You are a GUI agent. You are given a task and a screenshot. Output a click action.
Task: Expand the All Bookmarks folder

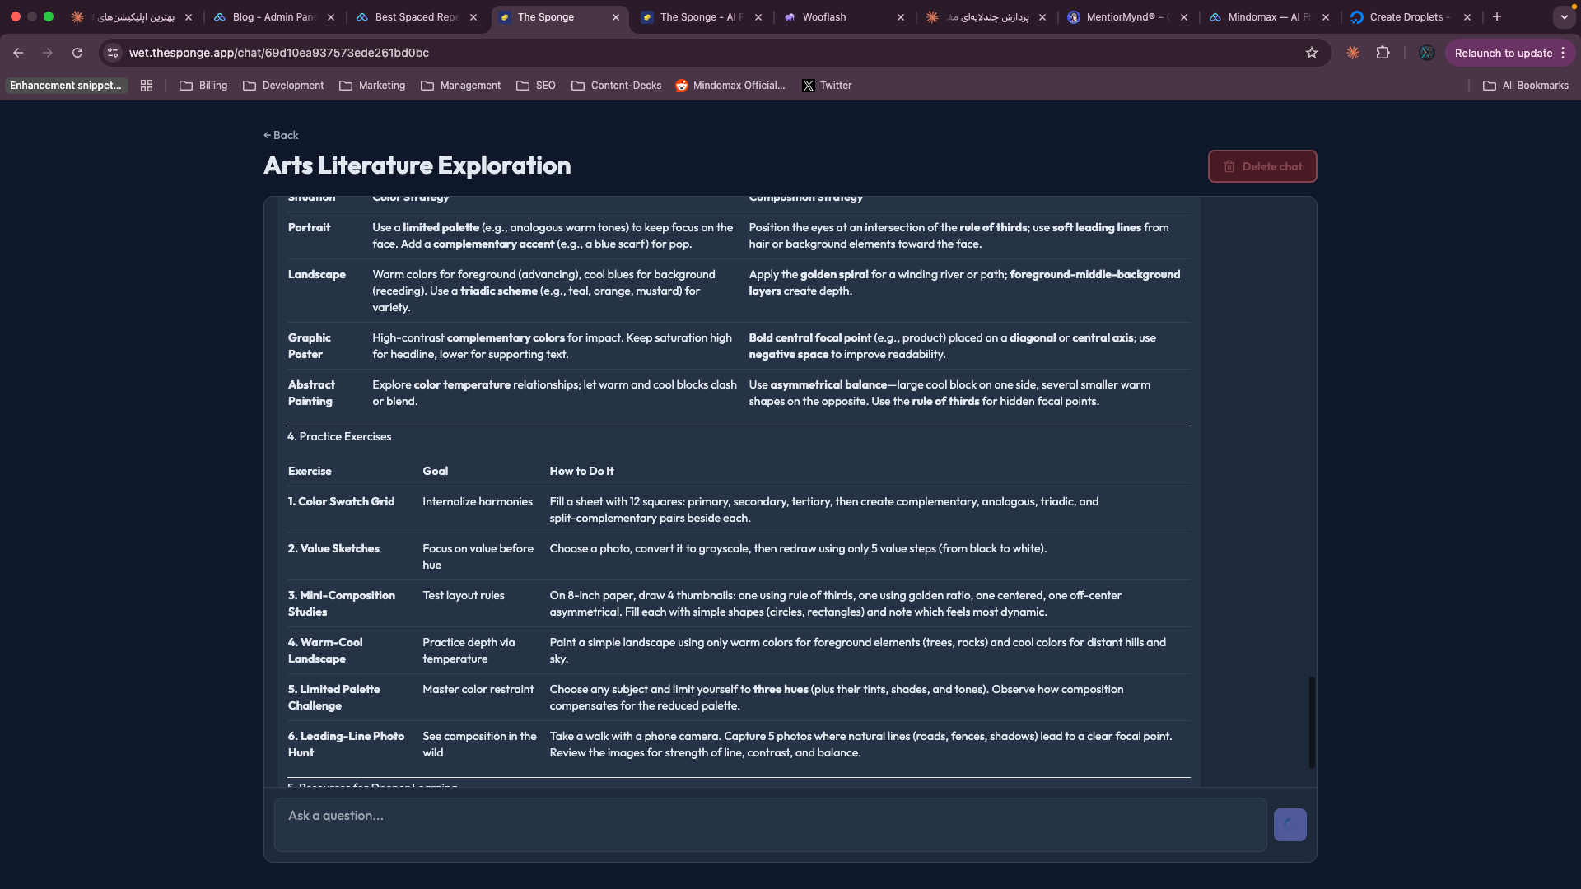pyautogui.click(x=1526, y=86)
